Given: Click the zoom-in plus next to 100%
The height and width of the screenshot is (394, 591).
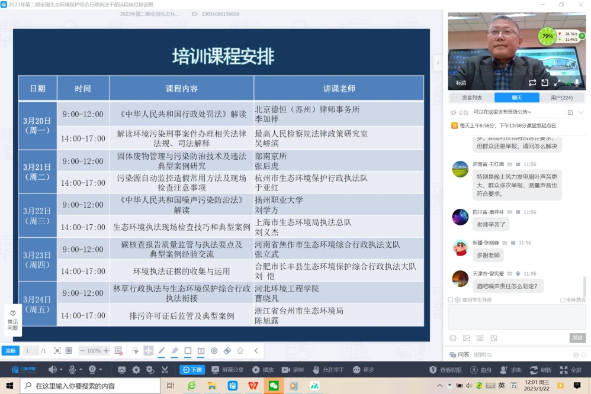Looking at the screenshot, I should (x=106, y=351).
